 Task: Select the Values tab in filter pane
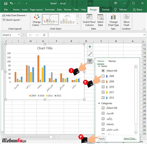(x=100, y=61)
